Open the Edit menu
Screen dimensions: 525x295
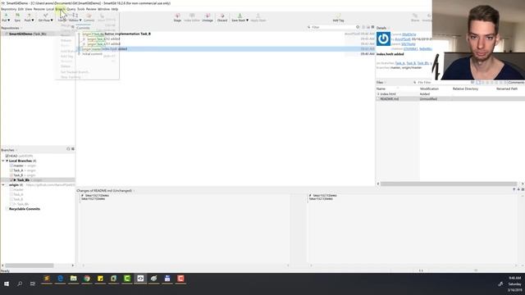(21, 9)
